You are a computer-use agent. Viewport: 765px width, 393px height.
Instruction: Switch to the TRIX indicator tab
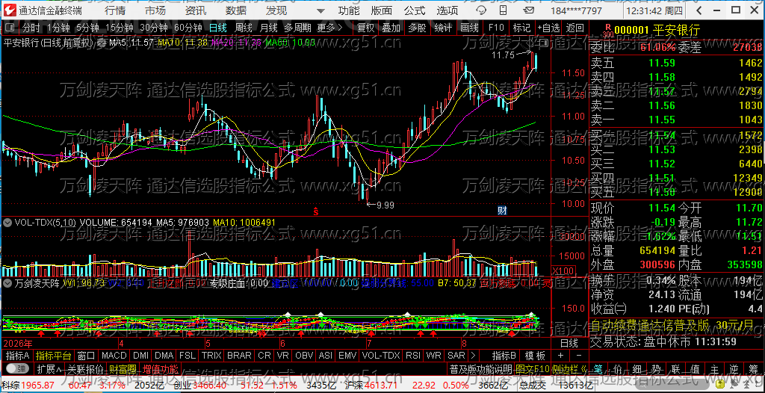tap(211, 356)
